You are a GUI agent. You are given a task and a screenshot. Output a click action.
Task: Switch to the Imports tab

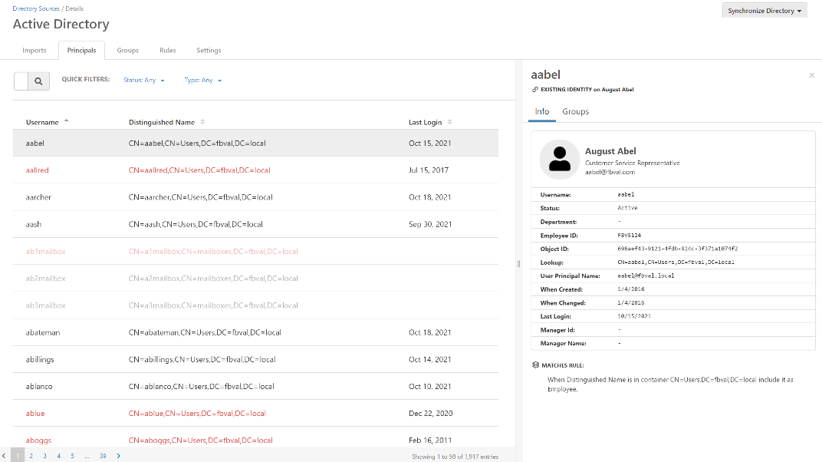(x=34, y=51)
